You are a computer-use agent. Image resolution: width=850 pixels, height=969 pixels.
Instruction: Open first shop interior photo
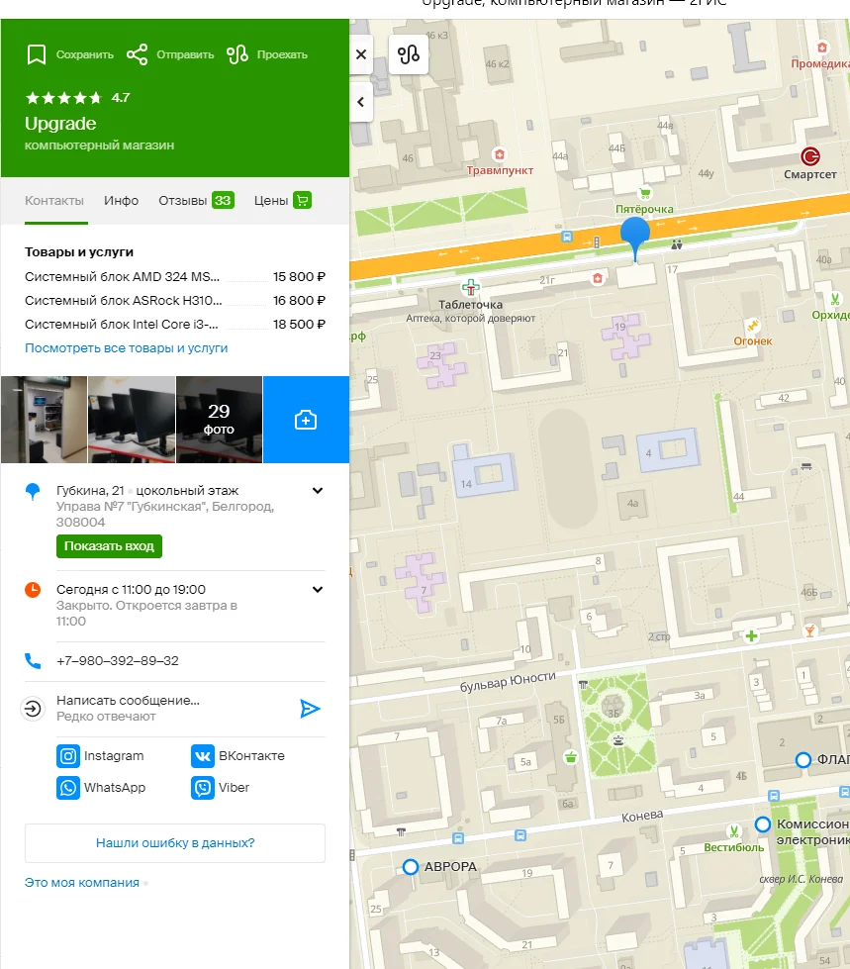click(44, 420)
